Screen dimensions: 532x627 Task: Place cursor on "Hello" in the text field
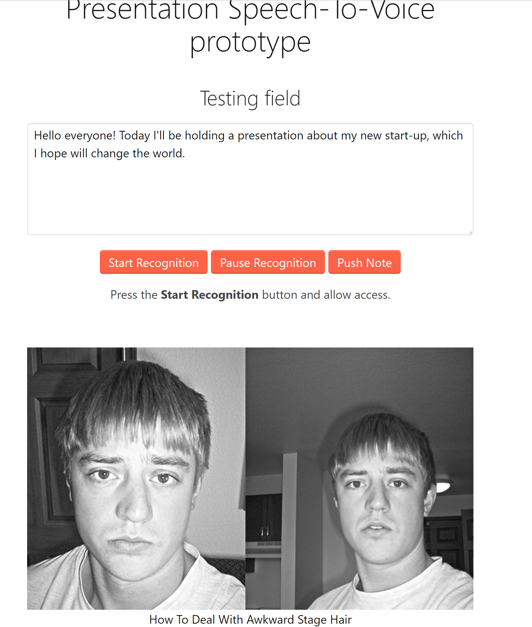(48, 135)
